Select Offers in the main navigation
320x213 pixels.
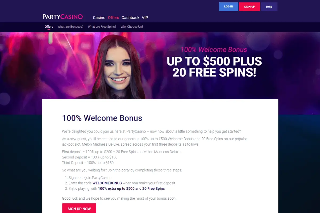tap(113, 18)
